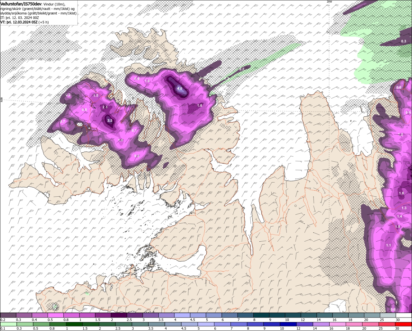Click the 0.2 label on green rain band
412x331 pixels.
(x=242, y=69)
